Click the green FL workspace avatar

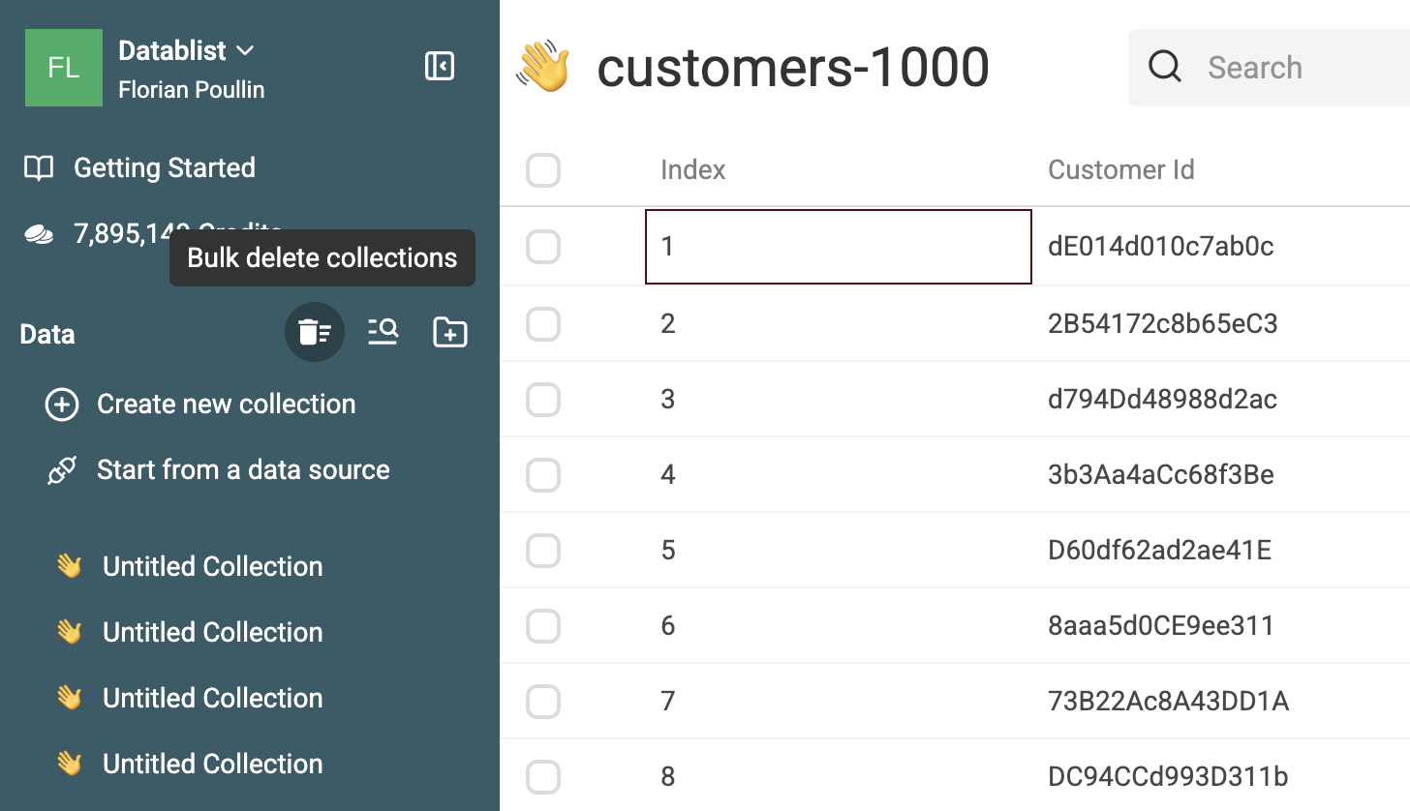pyautogui.click(x=64, y=68)
